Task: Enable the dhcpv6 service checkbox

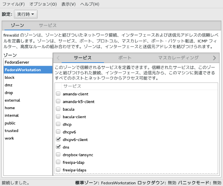Action: pyautogui.click(x=58, y=132)
